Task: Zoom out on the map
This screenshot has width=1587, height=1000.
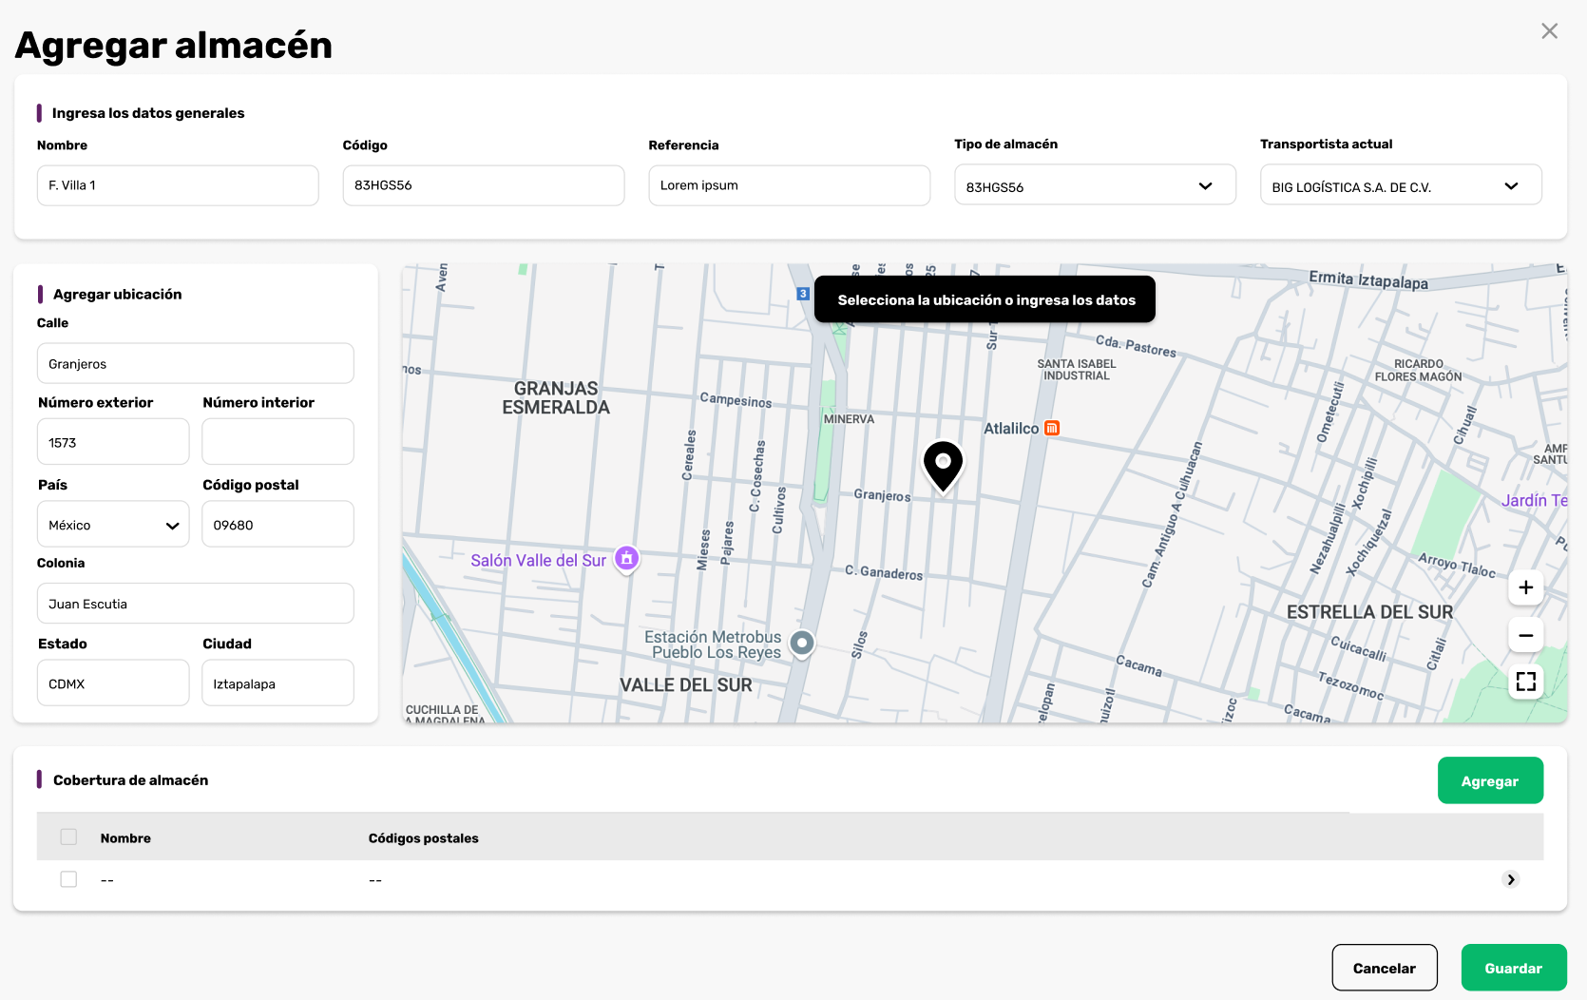Action: (1525, 635)
